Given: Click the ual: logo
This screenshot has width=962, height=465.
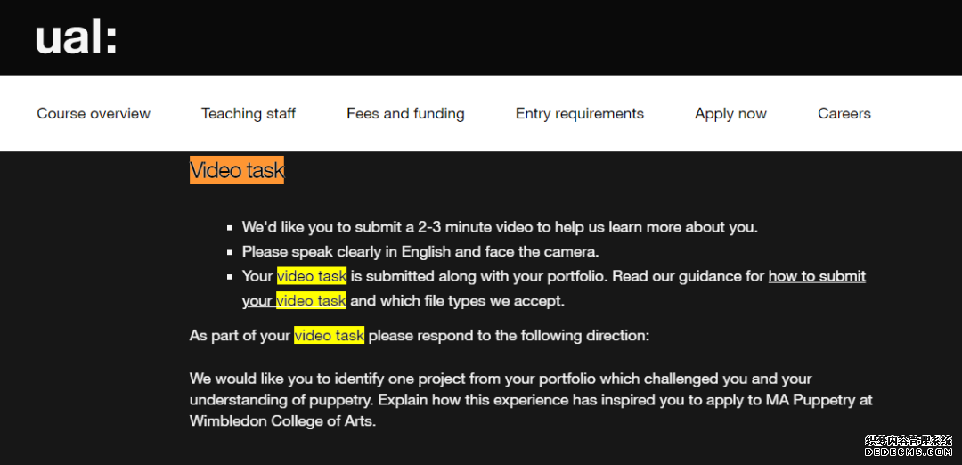Looking at the screenshot, I should coord(76,37).
